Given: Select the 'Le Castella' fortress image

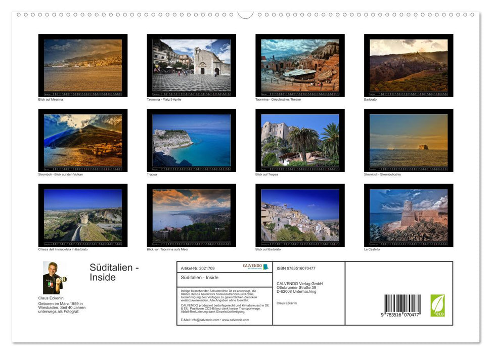Looking at the screenshot, I should pos(408,215).
